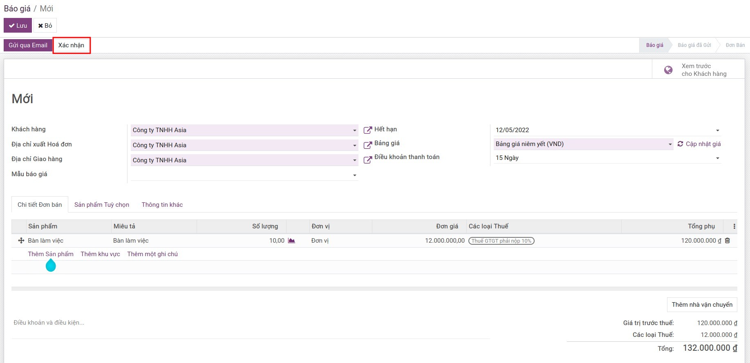Expand the Khách hàng dropdown
This screenshot has height=363, width=750.
click(354, 131)
